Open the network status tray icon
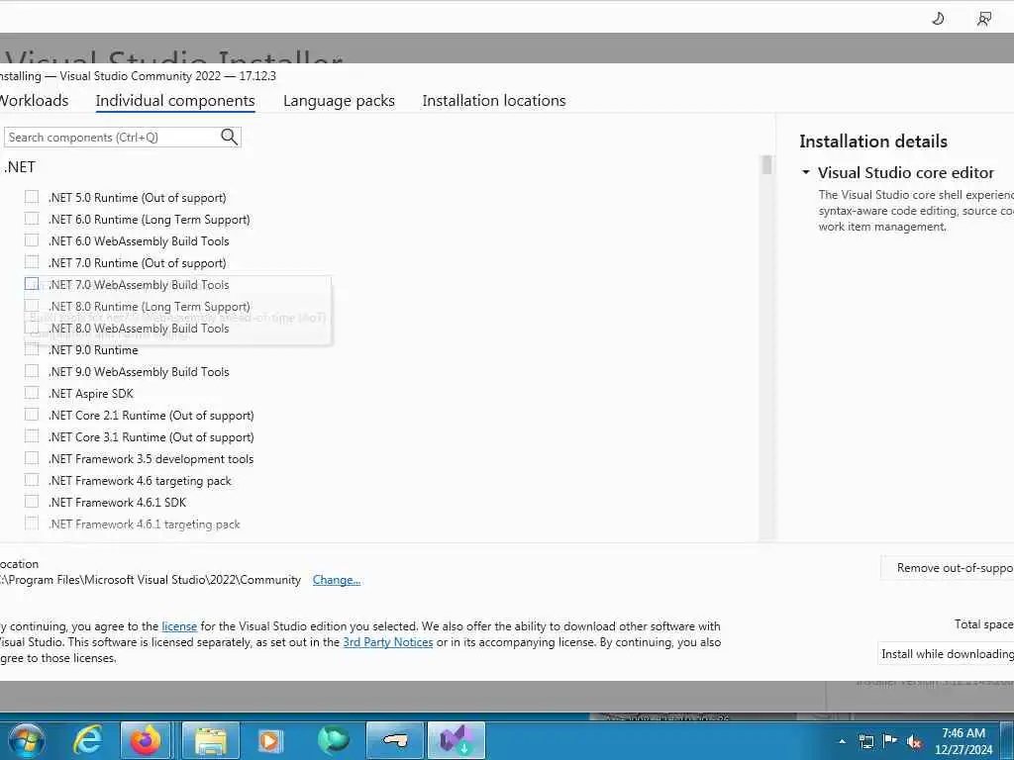The image size is (1014, 760). coord(865,741)
